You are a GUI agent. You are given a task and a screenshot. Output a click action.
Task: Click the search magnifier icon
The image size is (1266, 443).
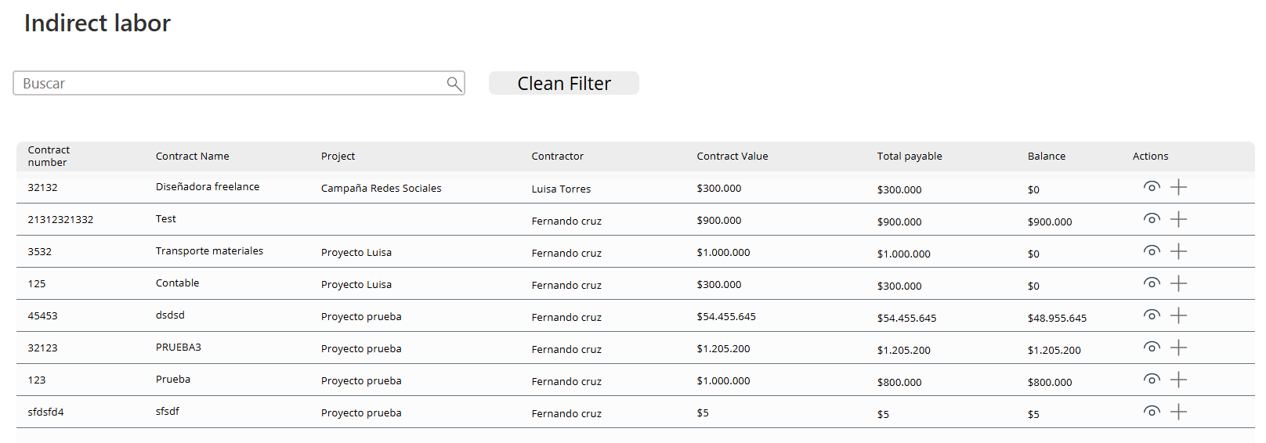[x=454, y=84]
